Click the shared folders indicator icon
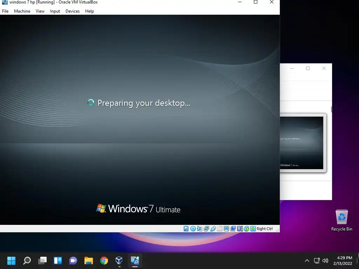This screenshot has height=269, width=359. pyautogui.click(x=219, y=228)
